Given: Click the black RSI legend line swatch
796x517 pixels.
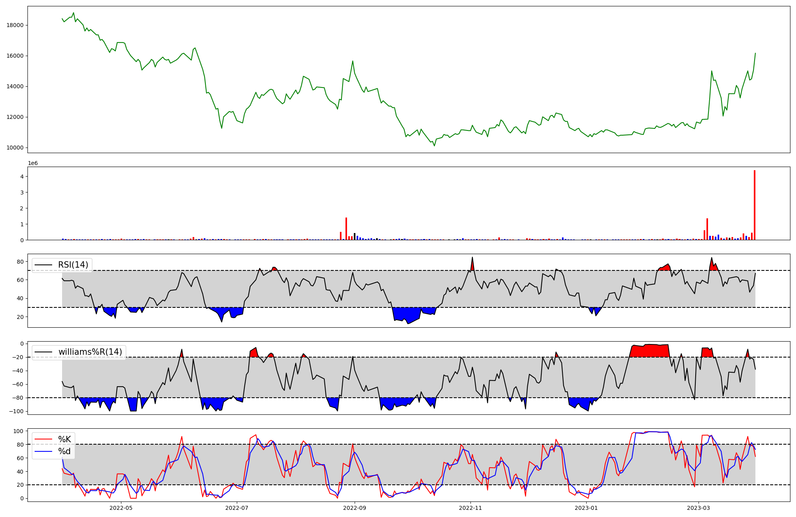Looking at the screenshot, I should (43, 265).
